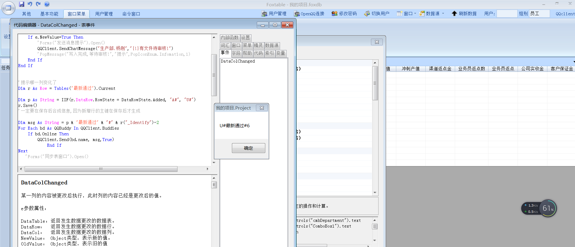Open the 用户管理 ribbon tab
This screenshot has width=575, height=247.
click(104, 14)
